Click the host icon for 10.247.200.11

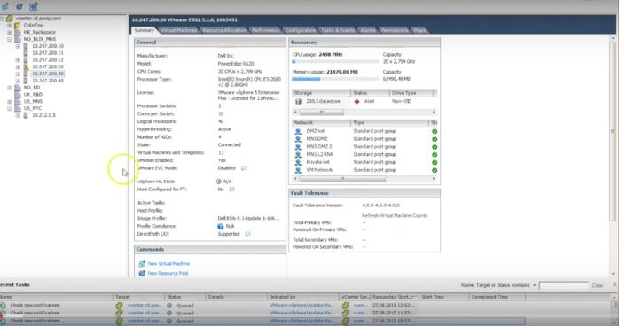(26, 53)
